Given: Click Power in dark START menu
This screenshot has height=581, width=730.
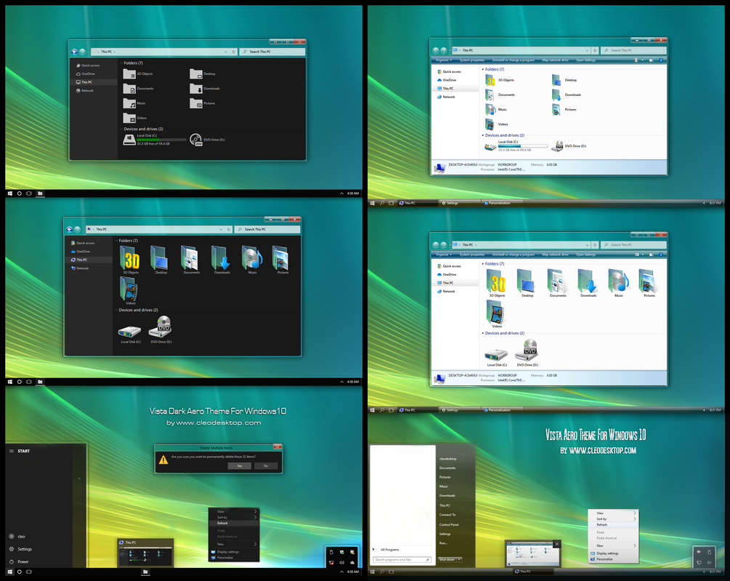Looking at the screenshot, I should [19, 561].
